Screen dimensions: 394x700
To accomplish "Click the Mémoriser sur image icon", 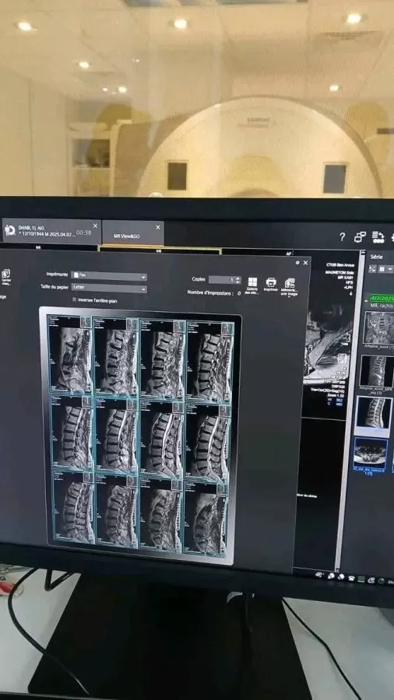I will tap(290, 282).
